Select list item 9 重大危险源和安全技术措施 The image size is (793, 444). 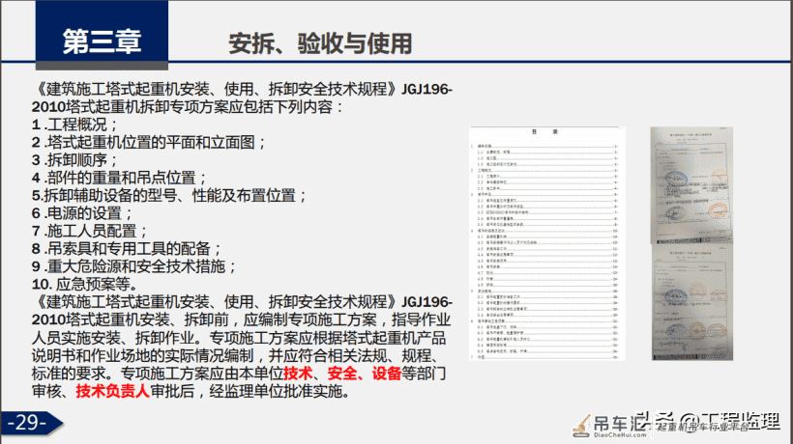click(x=134, y=266)
